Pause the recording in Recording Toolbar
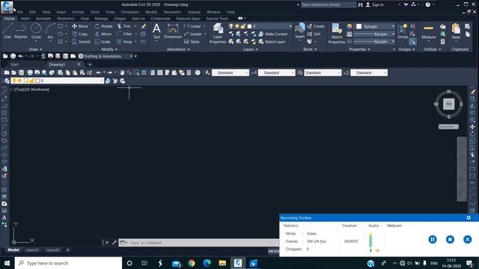The height and width of the screenshot is (269, 479). click(x=433, y=239)
